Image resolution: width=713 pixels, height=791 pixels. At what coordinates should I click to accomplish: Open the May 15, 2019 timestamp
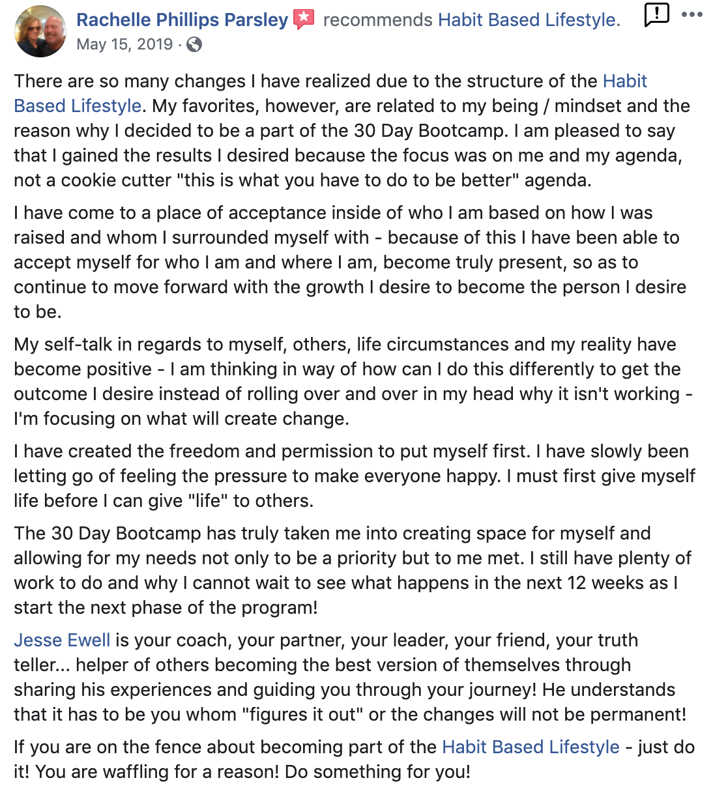124,44
